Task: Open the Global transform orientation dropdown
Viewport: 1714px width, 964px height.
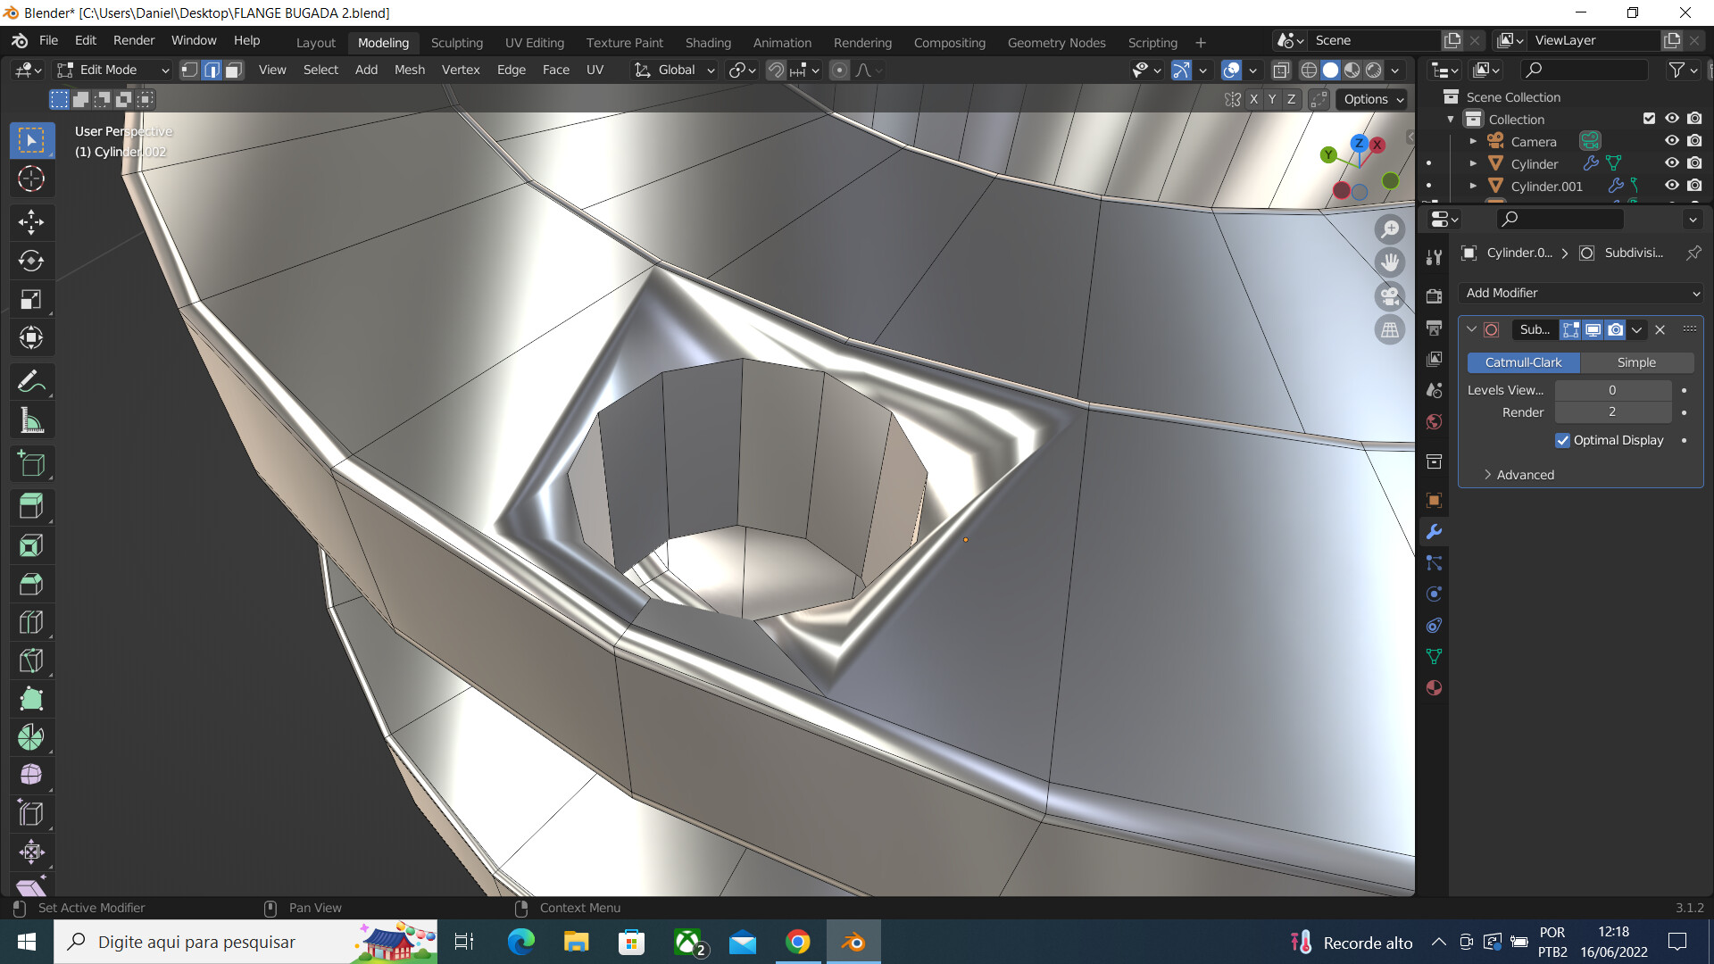Action: [x=674, y=70]
